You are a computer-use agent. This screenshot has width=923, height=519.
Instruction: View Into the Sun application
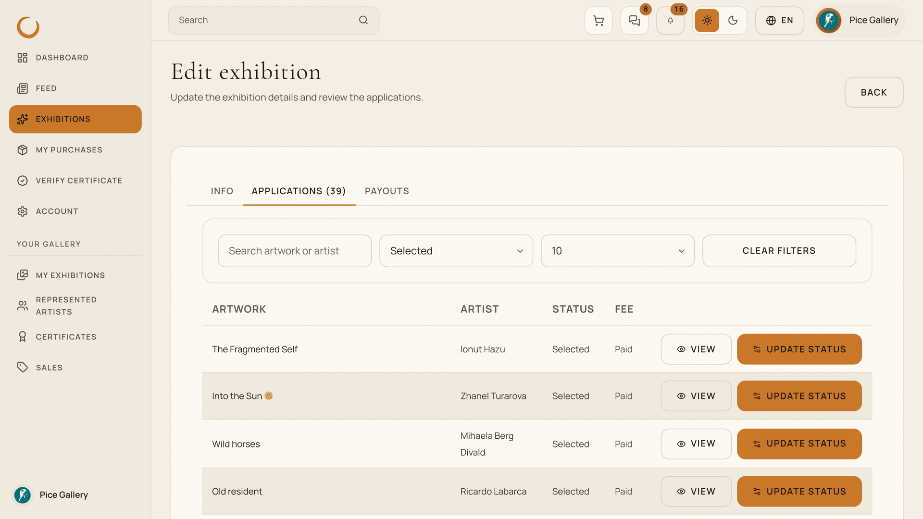pos(696,396)
